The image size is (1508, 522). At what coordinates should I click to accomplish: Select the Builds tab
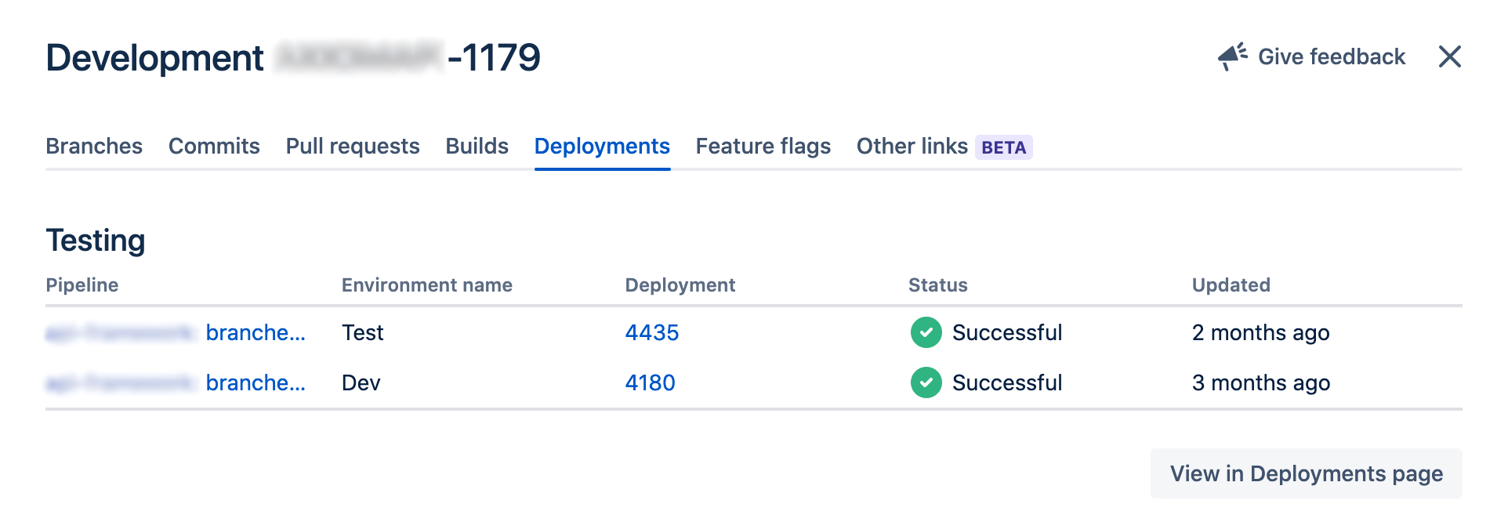[477, 147]
